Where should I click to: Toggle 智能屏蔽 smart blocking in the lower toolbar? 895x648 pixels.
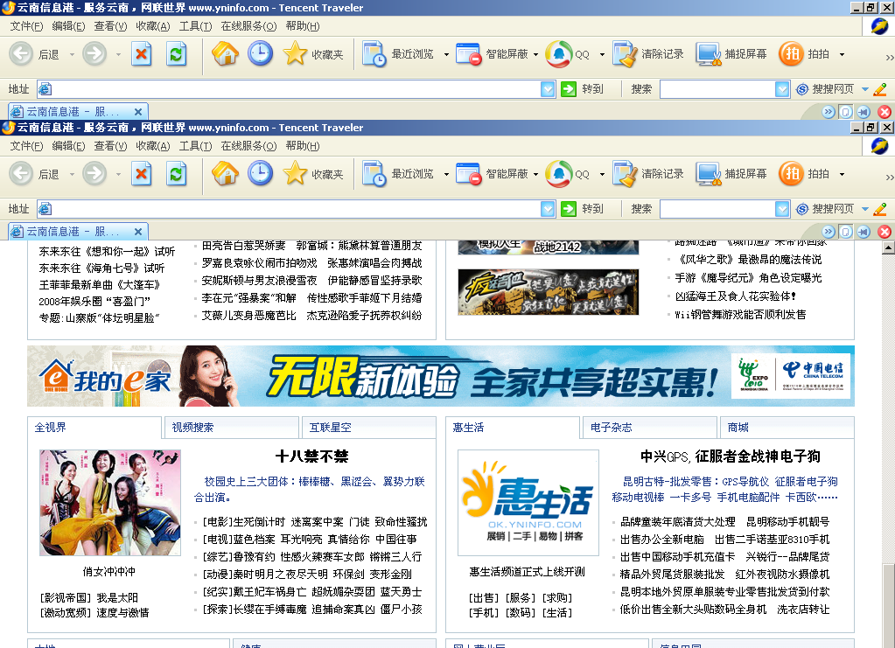click(x=469, y=174)
